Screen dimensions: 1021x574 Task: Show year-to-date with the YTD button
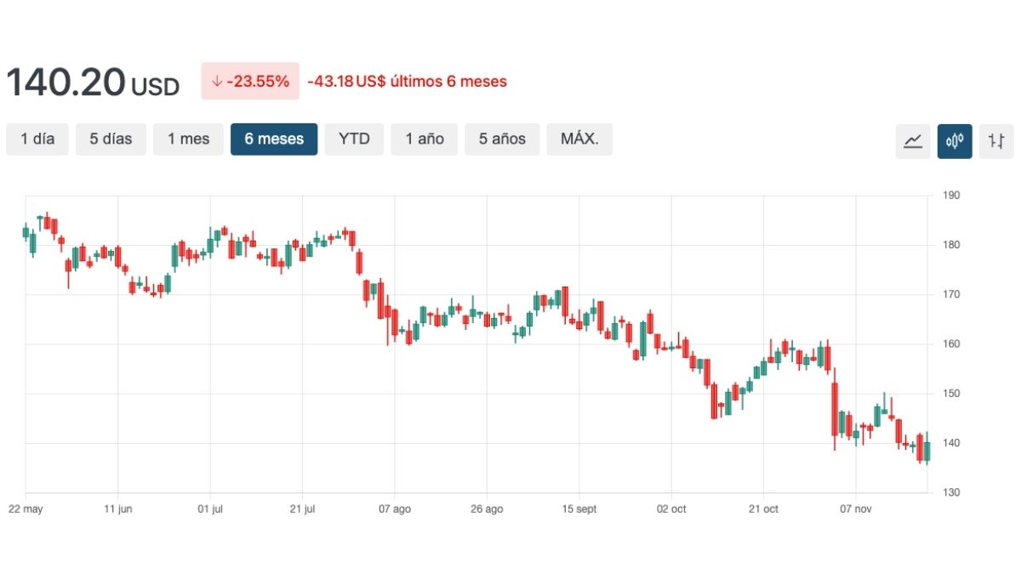click(354, 139)
